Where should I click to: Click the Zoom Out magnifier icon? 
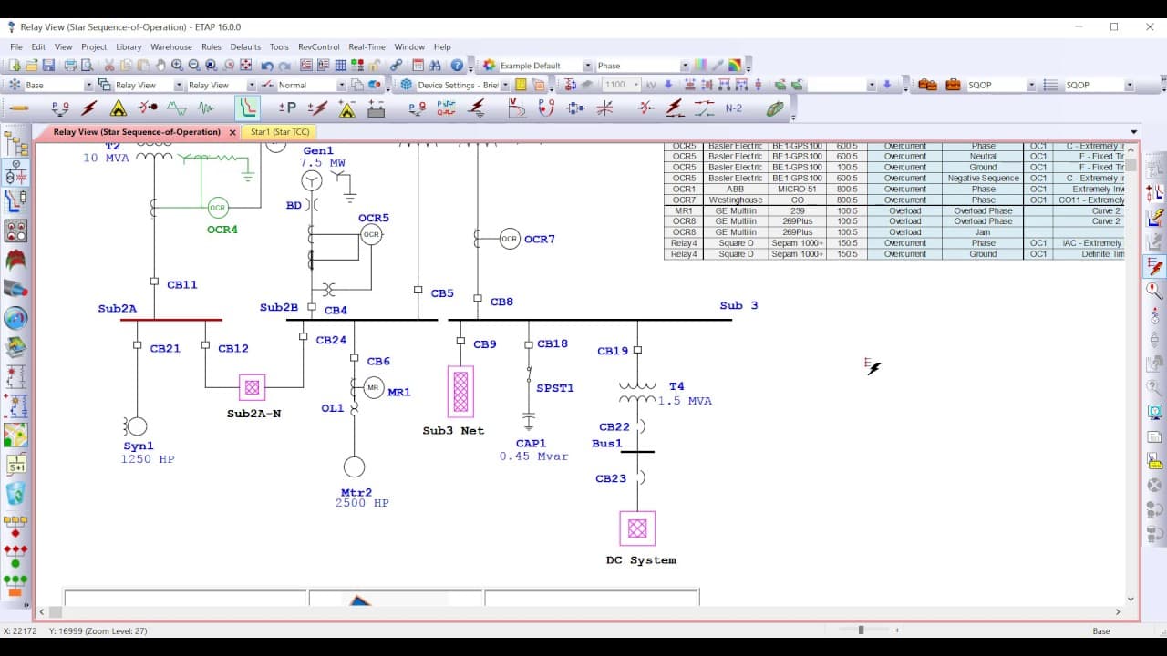[x=195, y=66]
